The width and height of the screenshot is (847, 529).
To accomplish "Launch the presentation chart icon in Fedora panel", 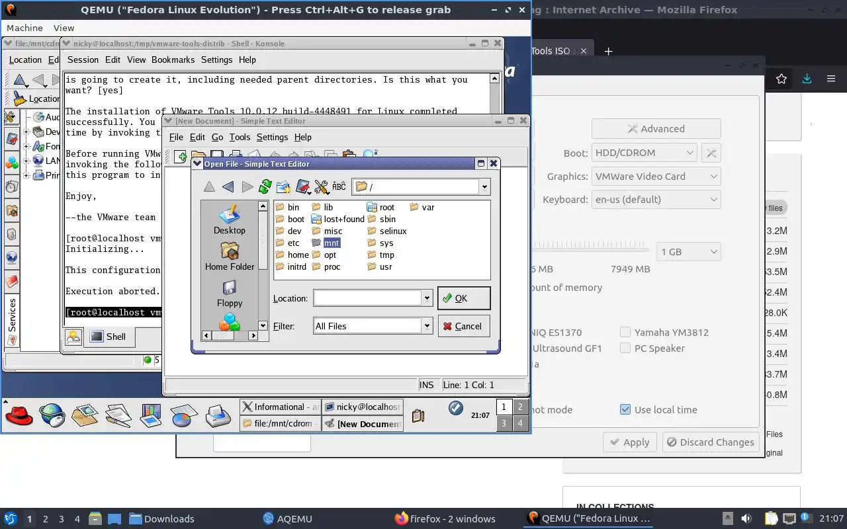I will tap(151, 415).
